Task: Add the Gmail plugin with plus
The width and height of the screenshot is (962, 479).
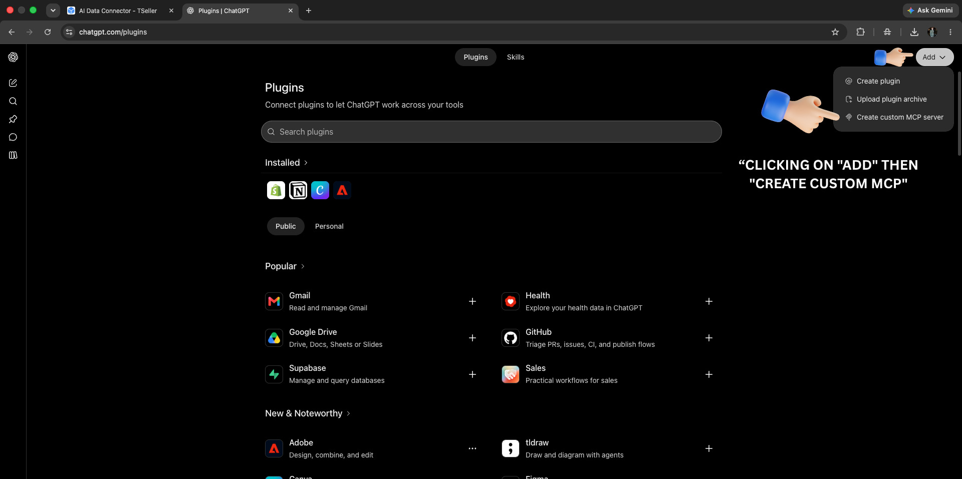Action: [x=472, y=301]
